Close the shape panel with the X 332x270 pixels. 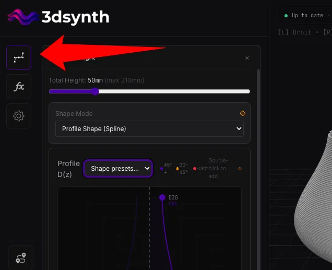pyautogui.click(x=247, y=58)
